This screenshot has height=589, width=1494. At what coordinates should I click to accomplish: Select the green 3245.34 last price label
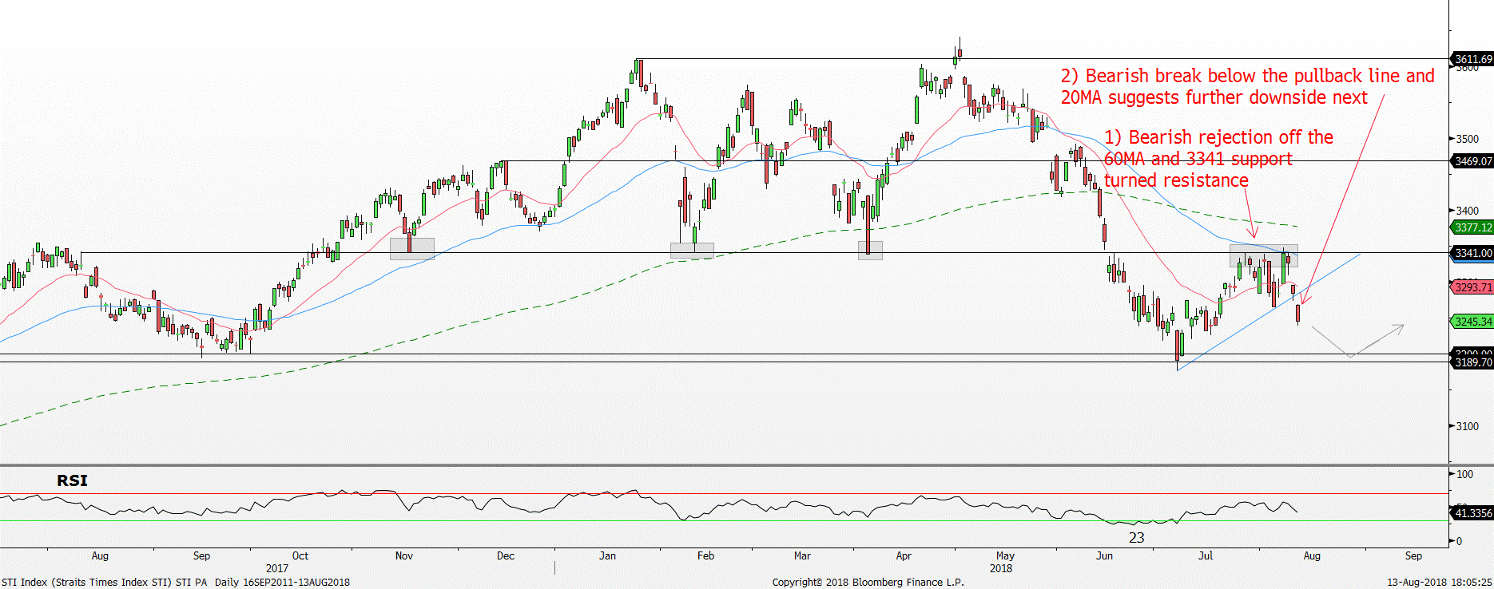pyautogui.click(x=1472, y=322)
